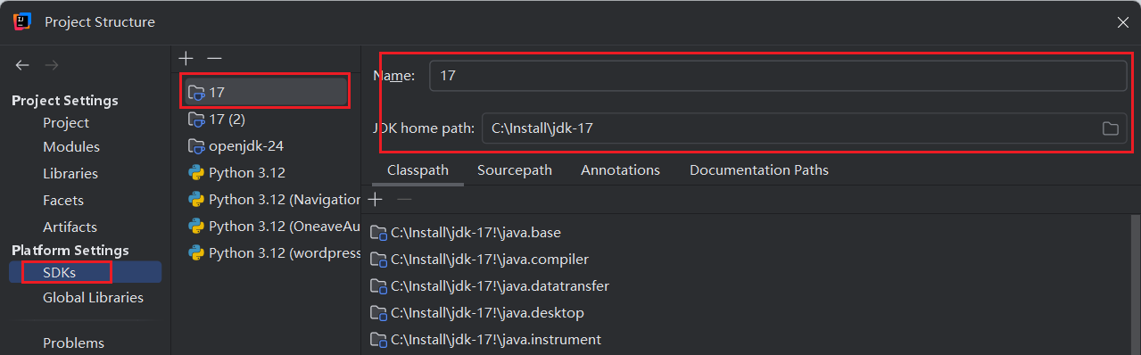Click the SDK Name input field
This screenshot has width=1141, height=355.
tap(778, 76)
